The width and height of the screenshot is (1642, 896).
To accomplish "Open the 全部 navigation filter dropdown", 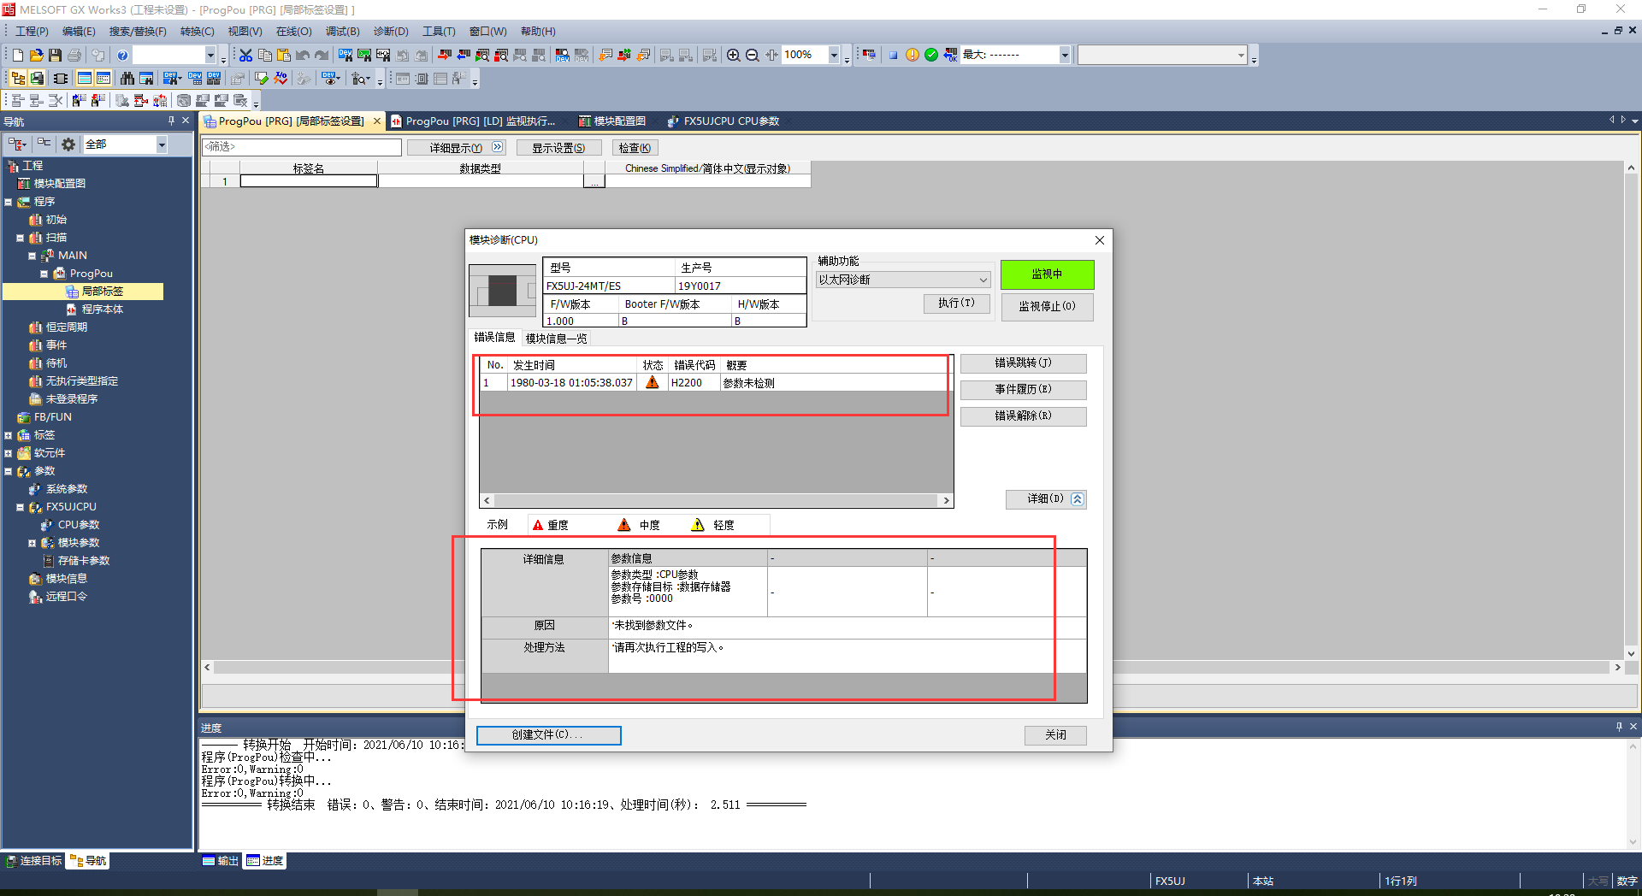I will pos(161,144).
